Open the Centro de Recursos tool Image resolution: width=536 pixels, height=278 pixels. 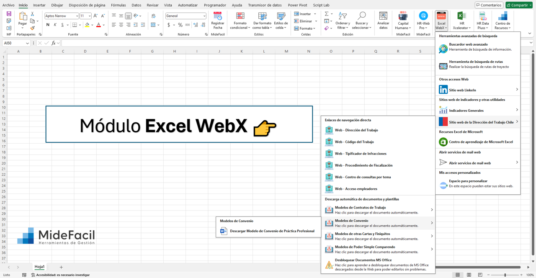pyautogui.click(x=502, y=21)
